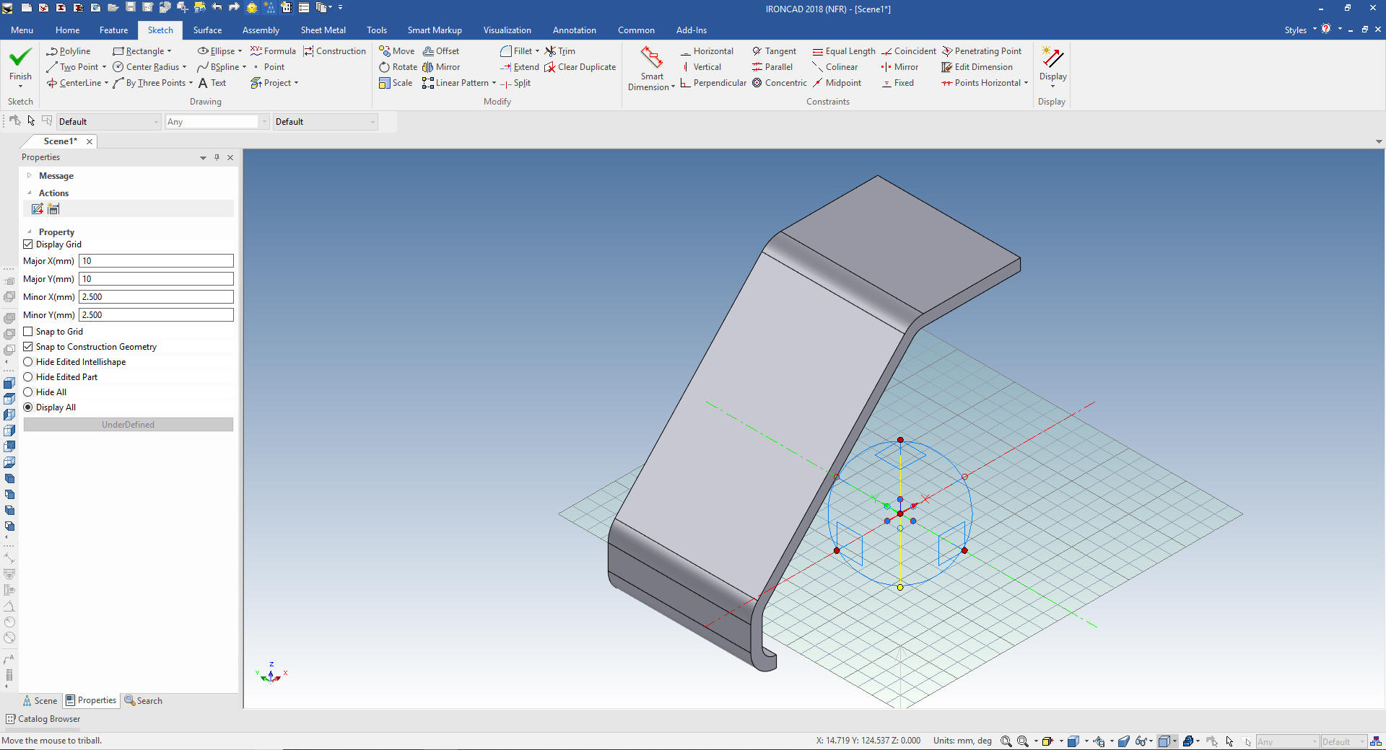Toggle Snap to Construction Geometry checkbox
This screenshot has height=750, width=1386.
point(28,347)
